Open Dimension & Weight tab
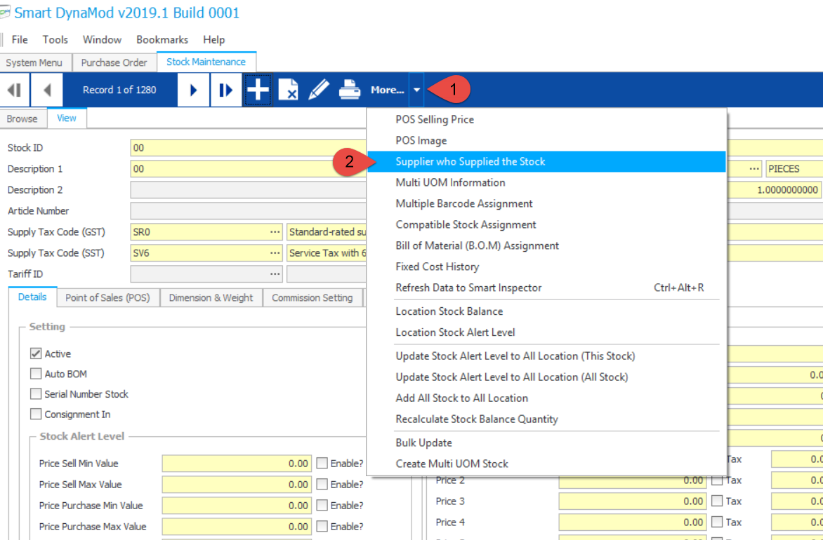 point(211,298)
